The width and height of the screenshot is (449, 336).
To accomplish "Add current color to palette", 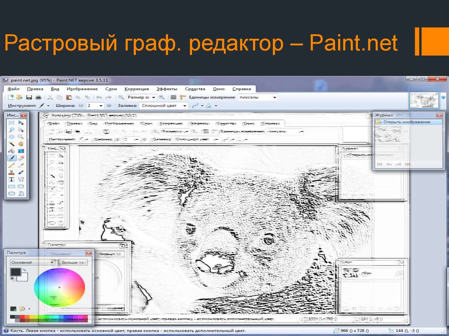I will [13, 309].
